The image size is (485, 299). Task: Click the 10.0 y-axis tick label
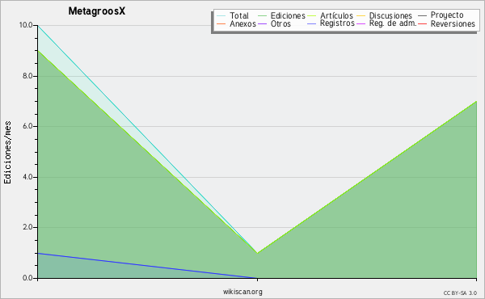(x=26, y=25)
